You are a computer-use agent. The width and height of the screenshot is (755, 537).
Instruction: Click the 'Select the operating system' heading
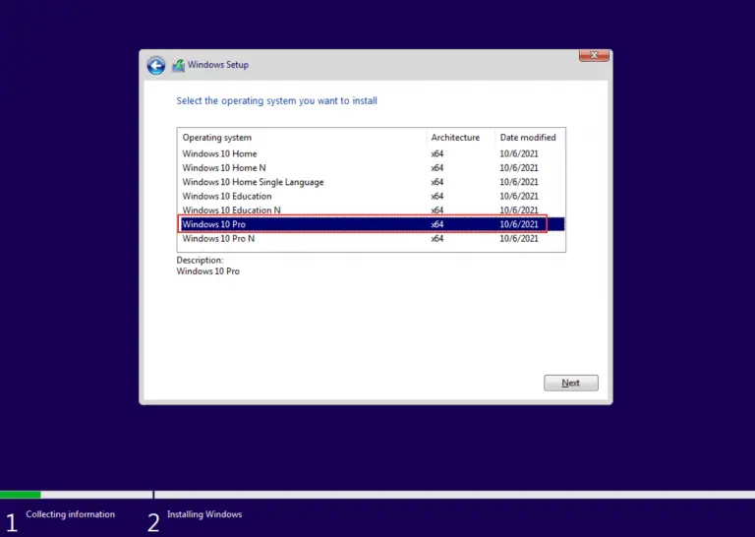pos(277,100)
